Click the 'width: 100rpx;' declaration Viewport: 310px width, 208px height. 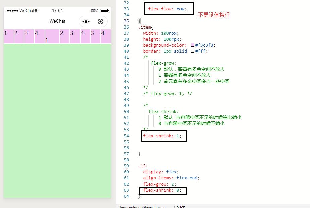(x=161, y=33)
